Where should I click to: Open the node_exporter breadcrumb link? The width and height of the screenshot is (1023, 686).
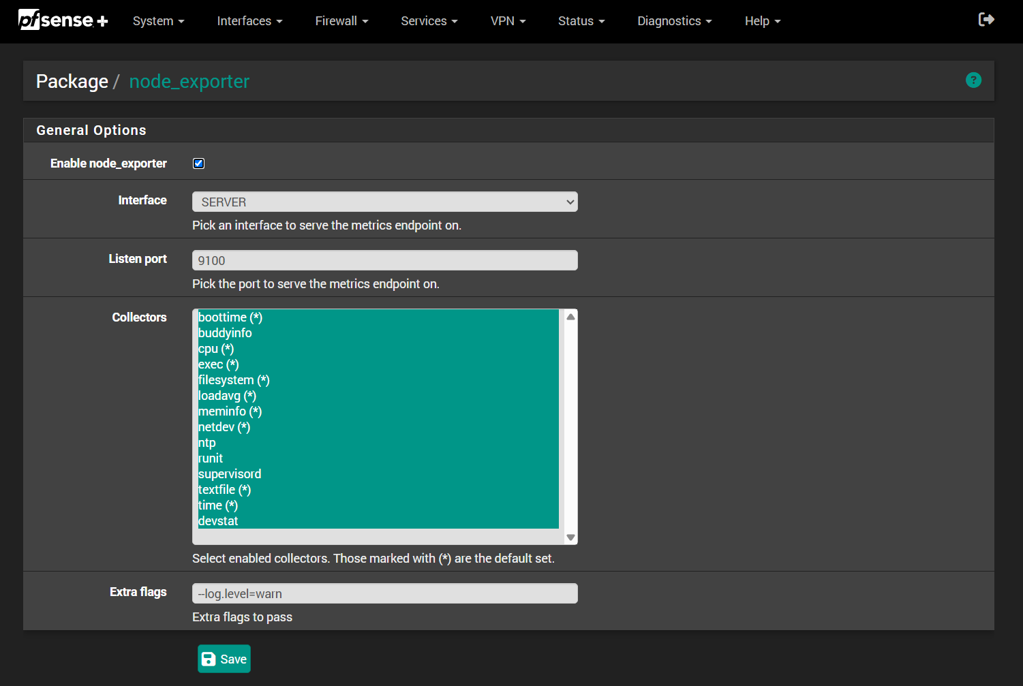189,81
